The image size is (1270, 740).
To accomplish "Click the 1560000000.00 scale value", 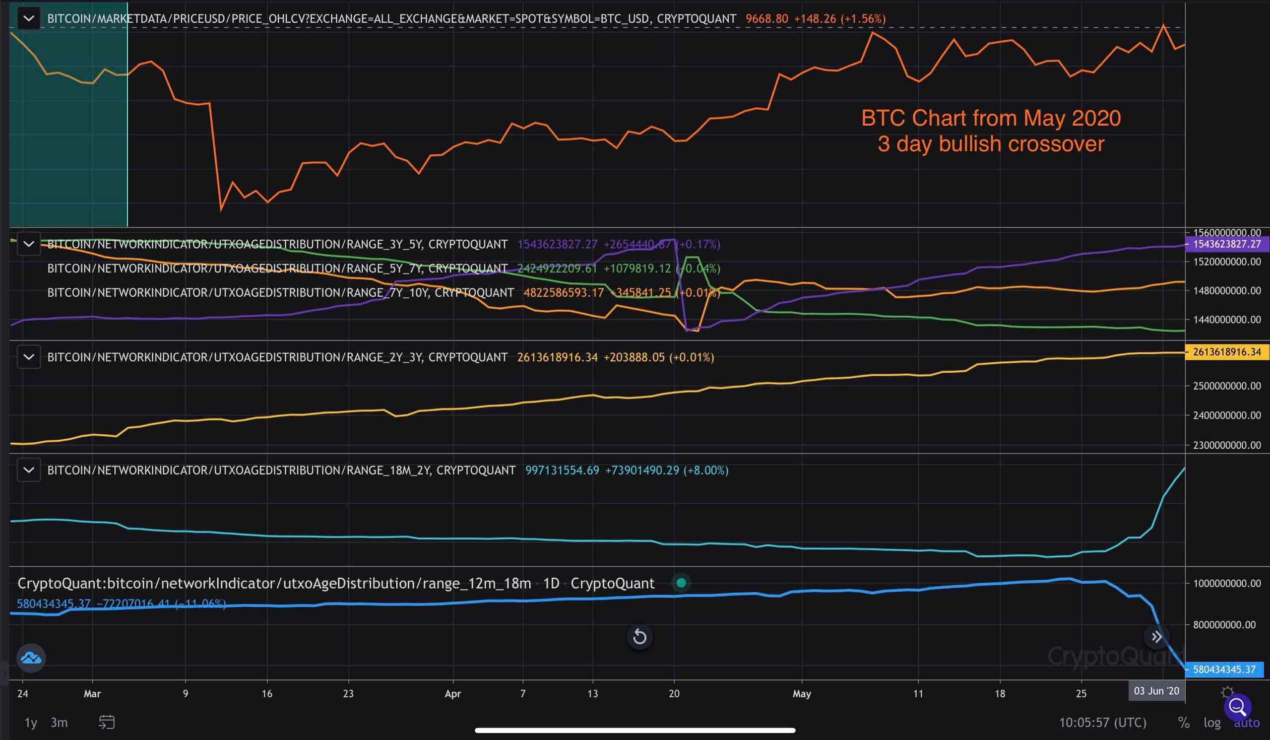I will 1227,232.
